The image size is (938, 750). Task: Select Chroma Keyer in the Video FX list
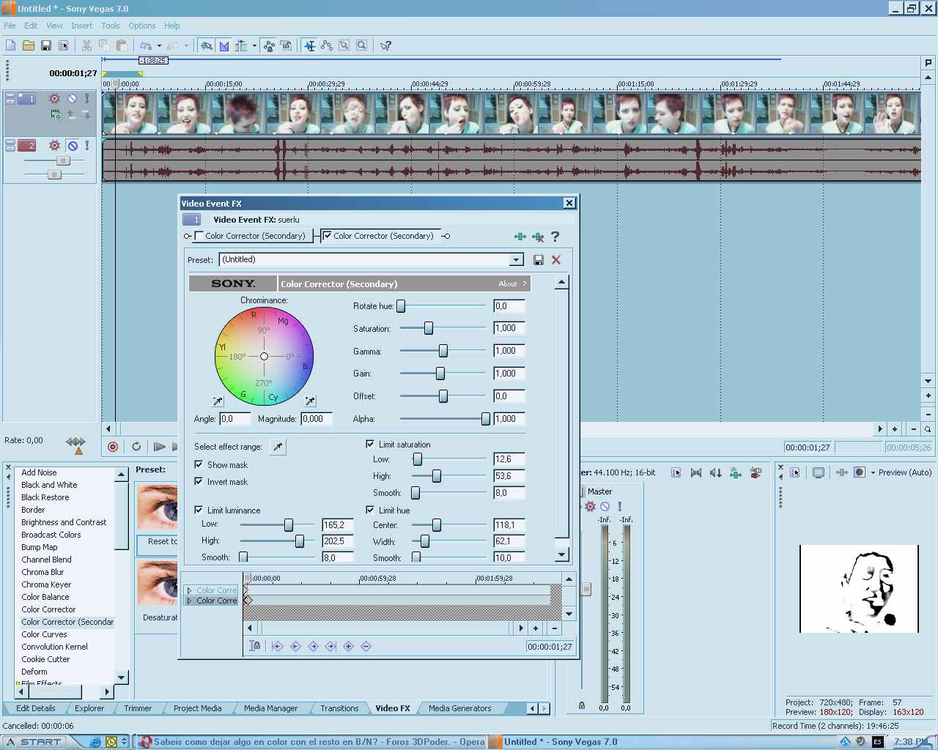coord(46,584)
